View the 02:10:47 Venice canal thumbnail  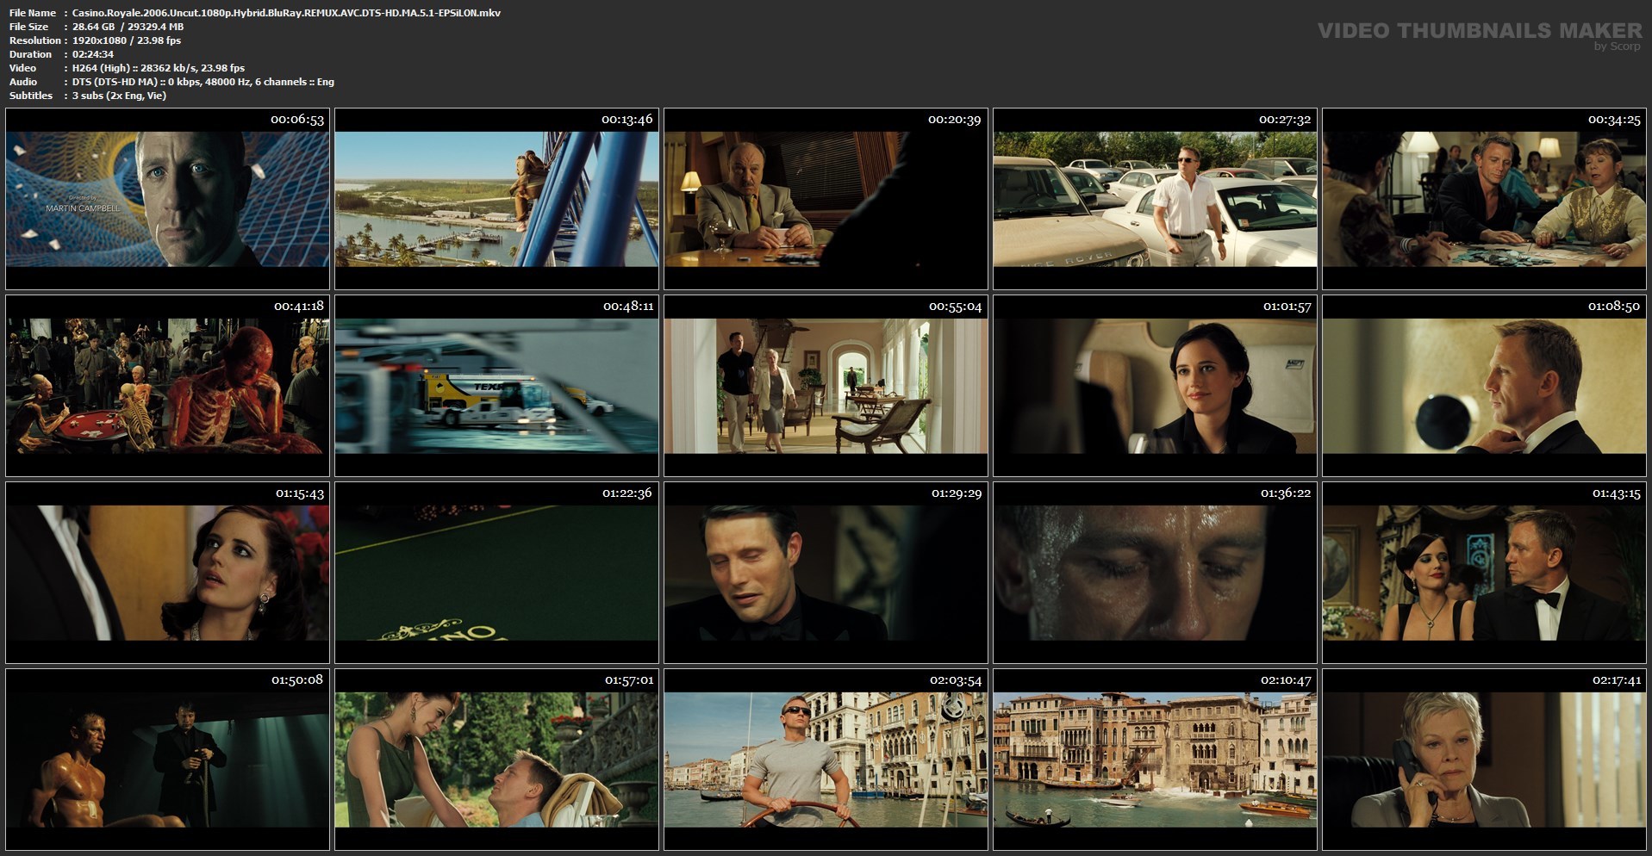(x=1155, y=760)
